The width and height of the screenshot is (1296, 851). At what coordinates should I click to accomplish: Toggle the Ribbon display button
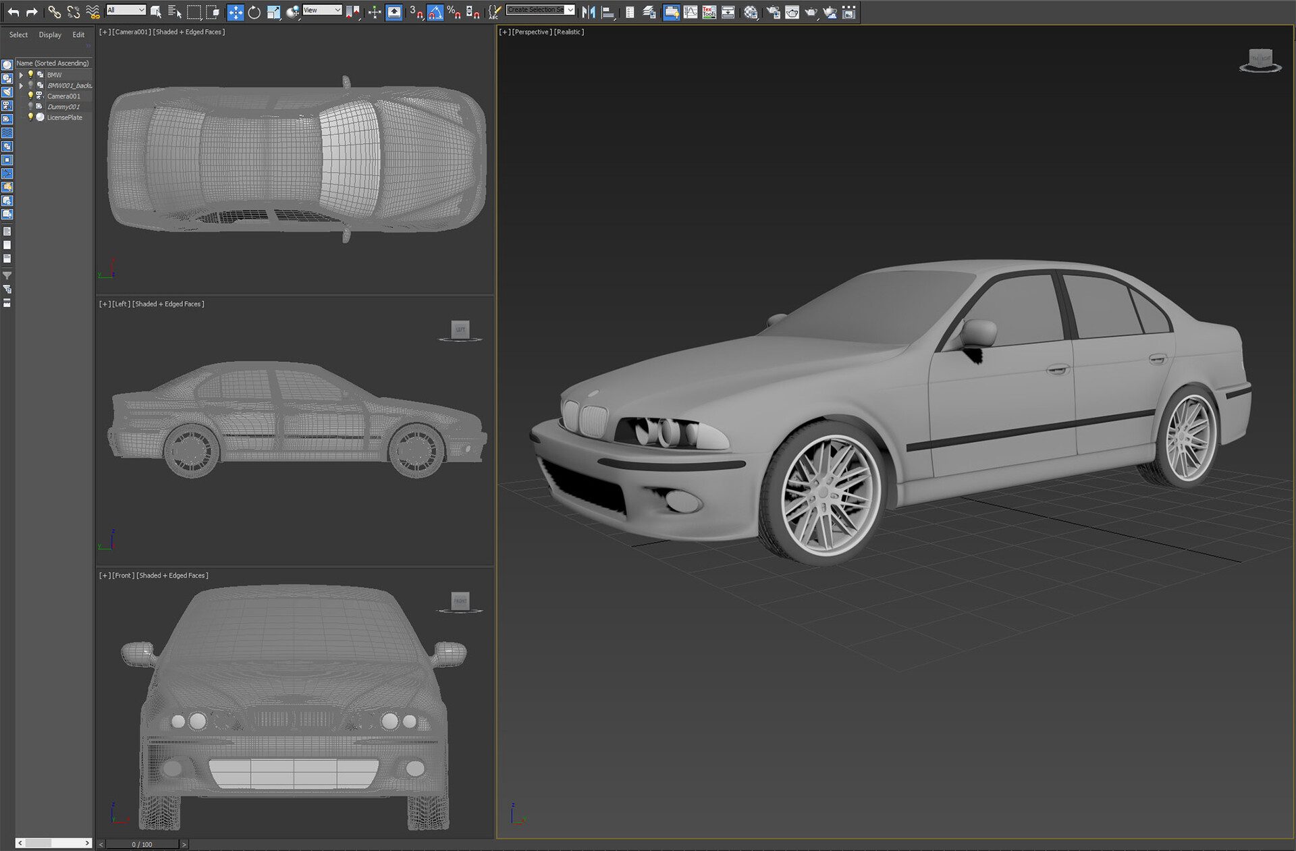tap(672, 12)
